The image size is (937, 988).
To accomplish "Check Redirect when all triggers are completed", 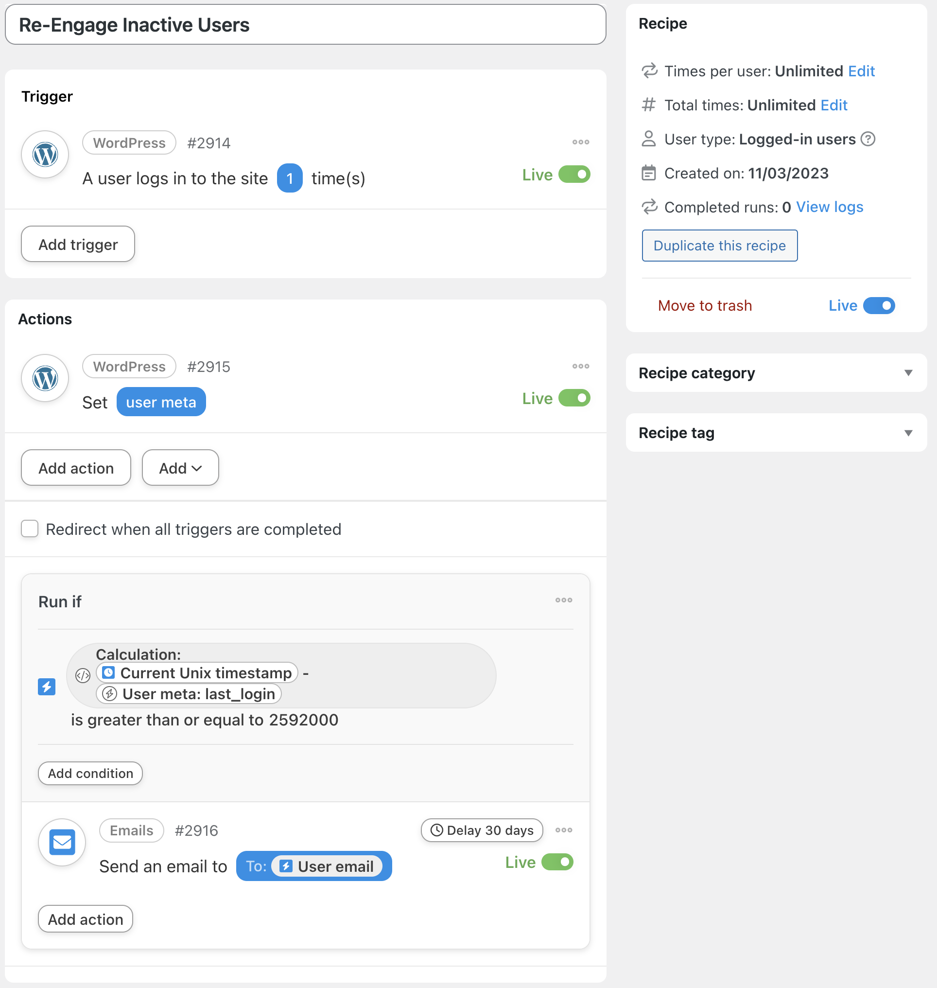I will pos(30,529).
